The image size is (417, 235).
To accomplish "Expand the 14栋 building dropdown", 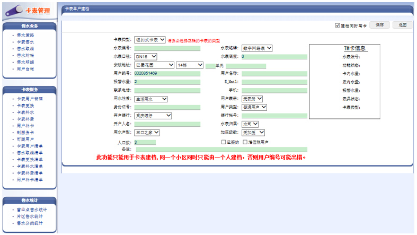I will 190,65.
